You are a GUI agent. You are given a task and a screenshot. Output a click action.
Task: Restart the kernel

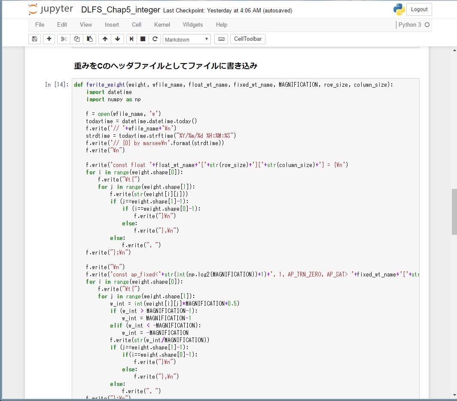[x=155, y=39]
